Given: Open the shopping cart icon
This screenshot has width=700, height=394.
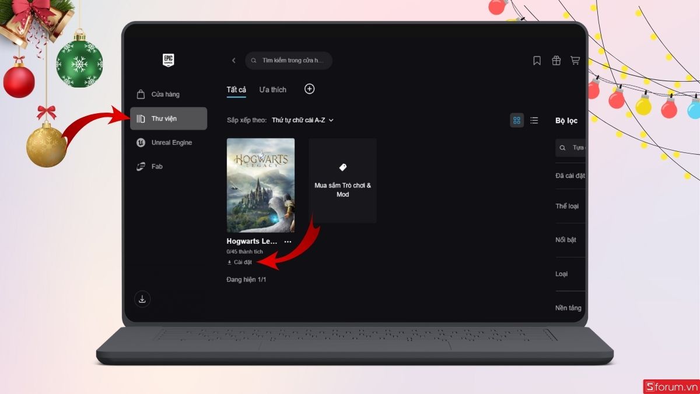Looking at the screenshot, I should (x=575, y=61).
